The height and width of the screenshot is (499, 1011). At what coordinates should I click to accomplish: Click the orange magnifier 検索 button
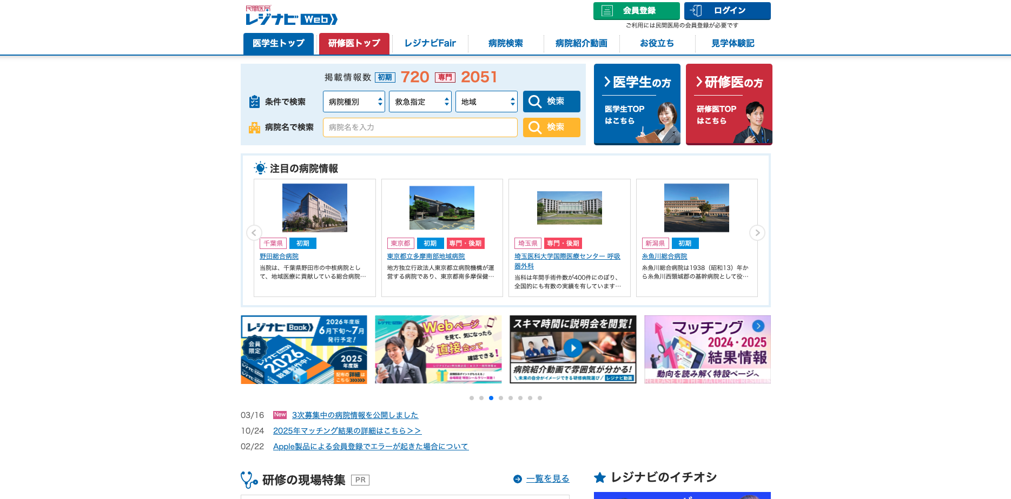point(551,127)
